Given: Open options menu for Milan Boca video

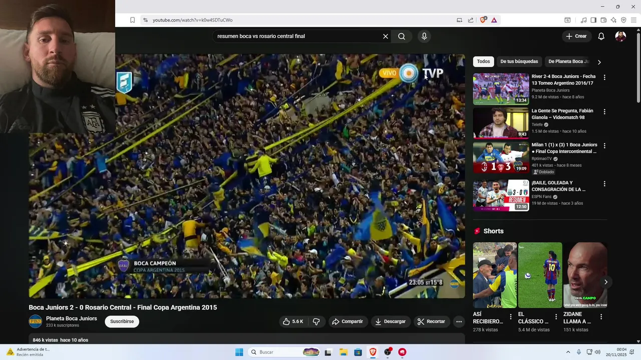Looking at the screenshot, I should point(604,146).
